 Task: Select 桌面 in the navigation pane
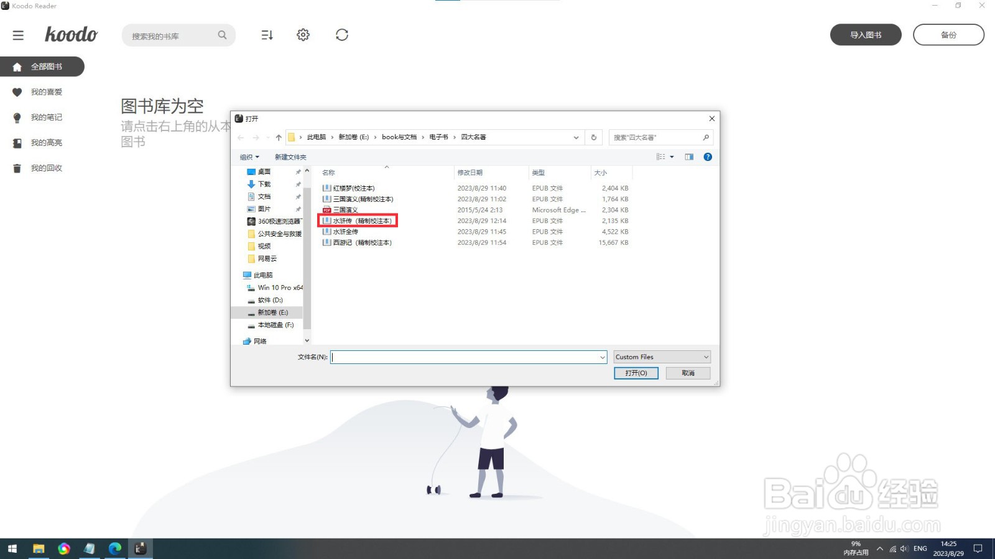tap(264, 172)
